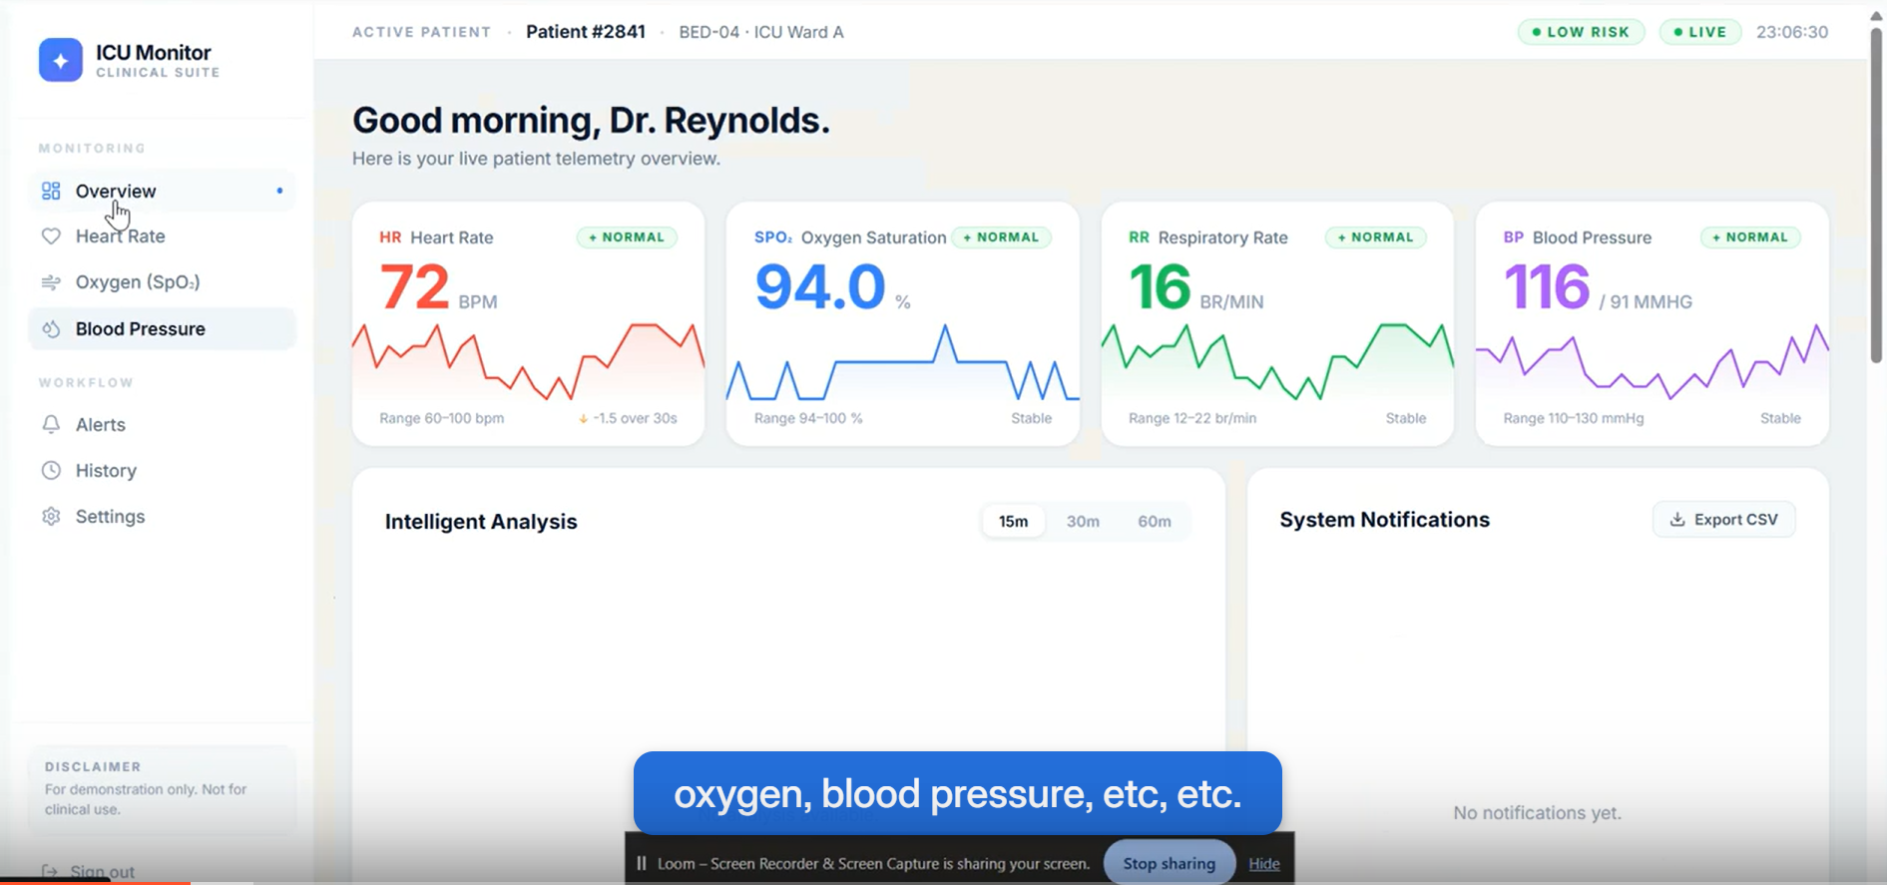Click the BED-04 · ICU Ward A text
Viewport: 1887px width, 885px height.
[x=761, y=32]
